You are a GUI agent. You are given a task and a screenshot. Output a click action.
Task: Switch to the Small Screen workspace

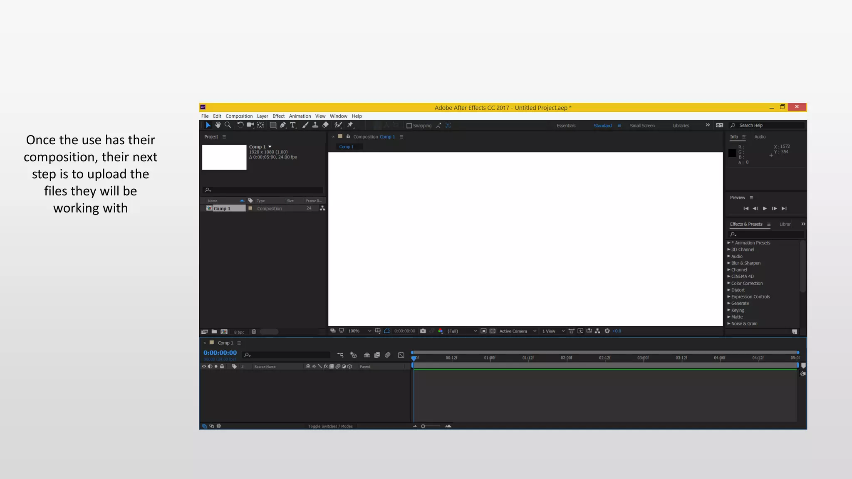(642, 126)
